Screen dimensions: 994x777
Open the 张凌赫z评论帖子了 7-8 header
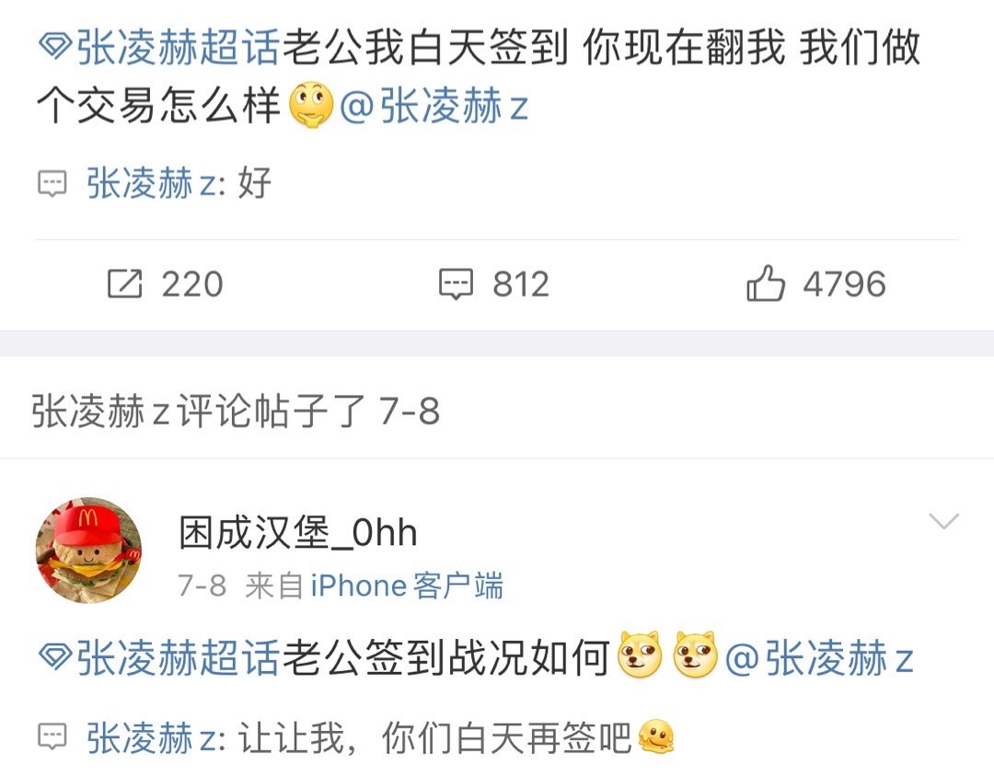click(x=236, y=411)
